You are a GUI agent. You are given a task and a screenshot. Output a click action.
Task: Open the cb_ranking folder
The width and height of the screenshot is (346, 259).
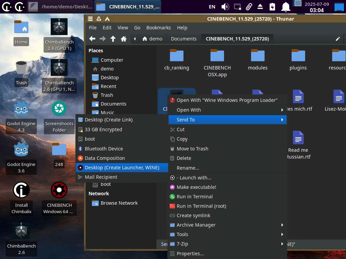click(176, 59)
